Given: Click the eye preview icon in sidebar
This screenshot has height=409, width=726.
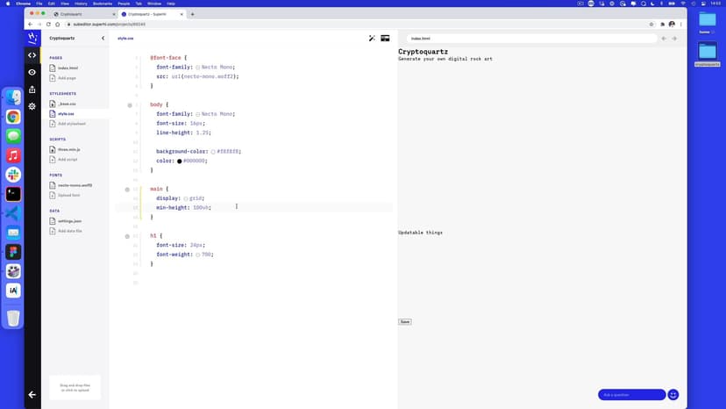Looking at the screenshot, I should coord(32,72).
